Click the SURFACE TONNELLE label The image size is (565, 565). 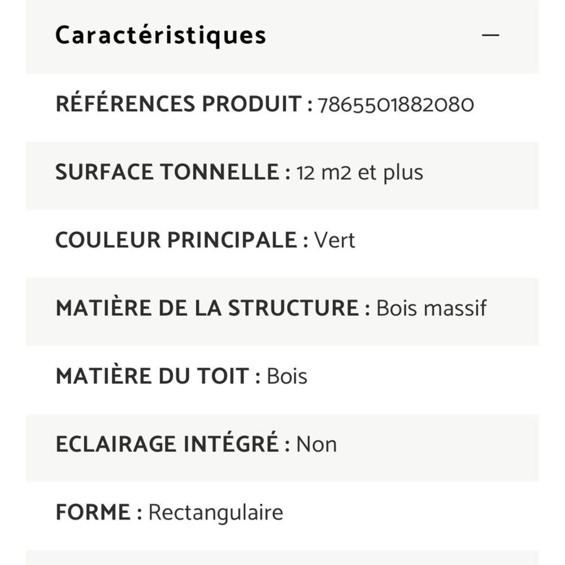[167, 173]
